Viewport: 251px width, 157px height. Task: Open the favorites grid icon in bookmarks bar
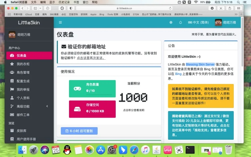pos(9,14)
